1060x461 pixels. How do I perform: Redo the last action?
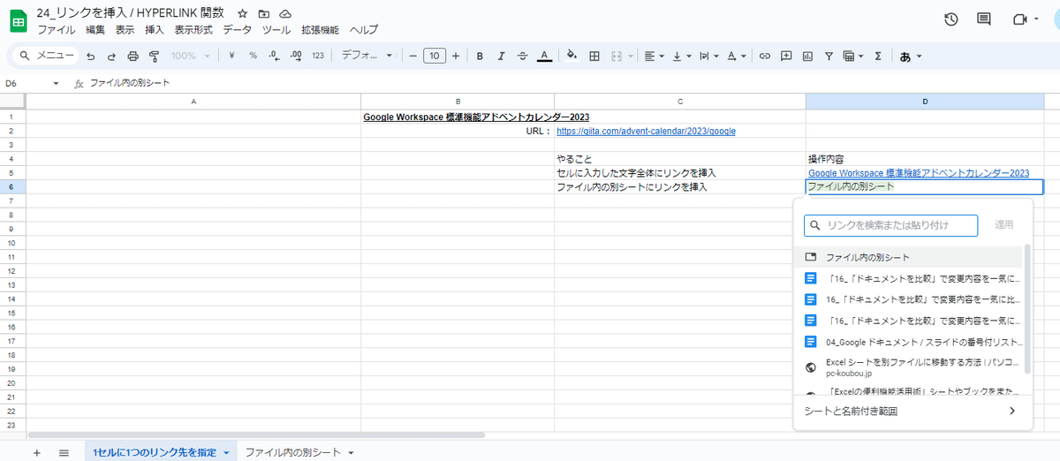(x=111, y=56)
